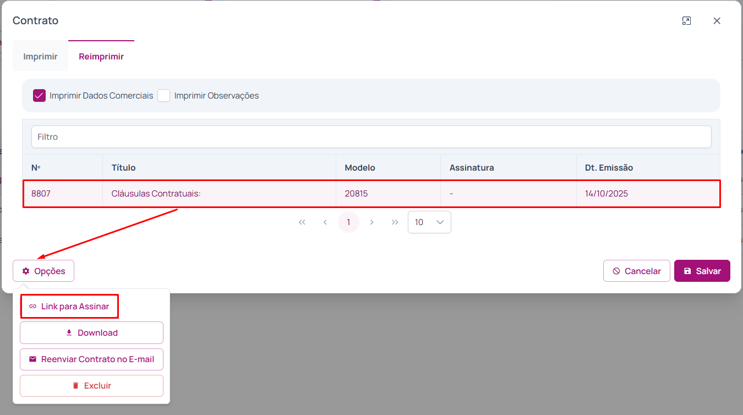The image size is (743, 415).
Task: Open the Opções dropdown button
Action: pyautogui.click(x=43, y=271)
